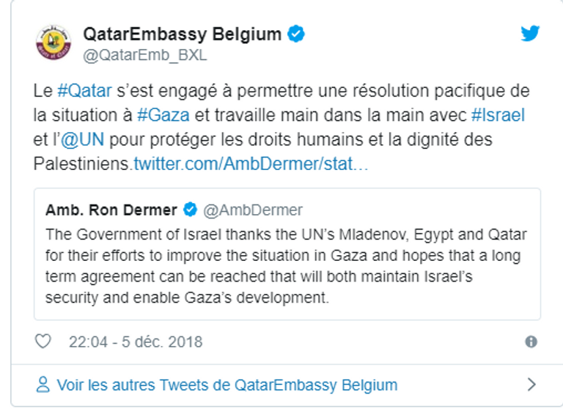Click the @AmbDermer handle

tap(252, 210)
